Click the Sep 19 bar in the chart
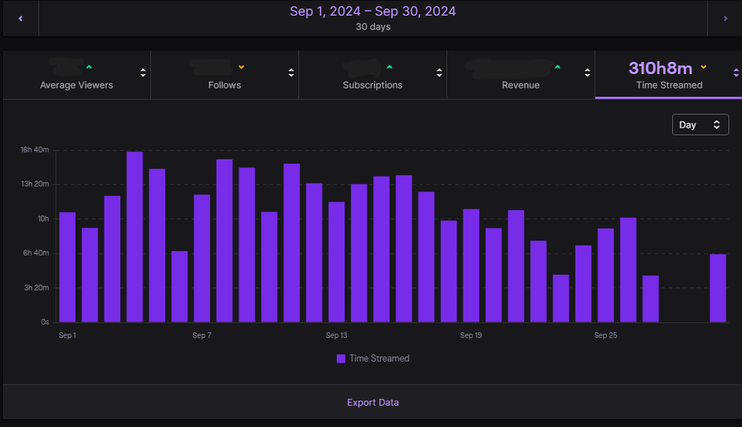This screenshot has width=742, height=427. [x=471, y=265]
